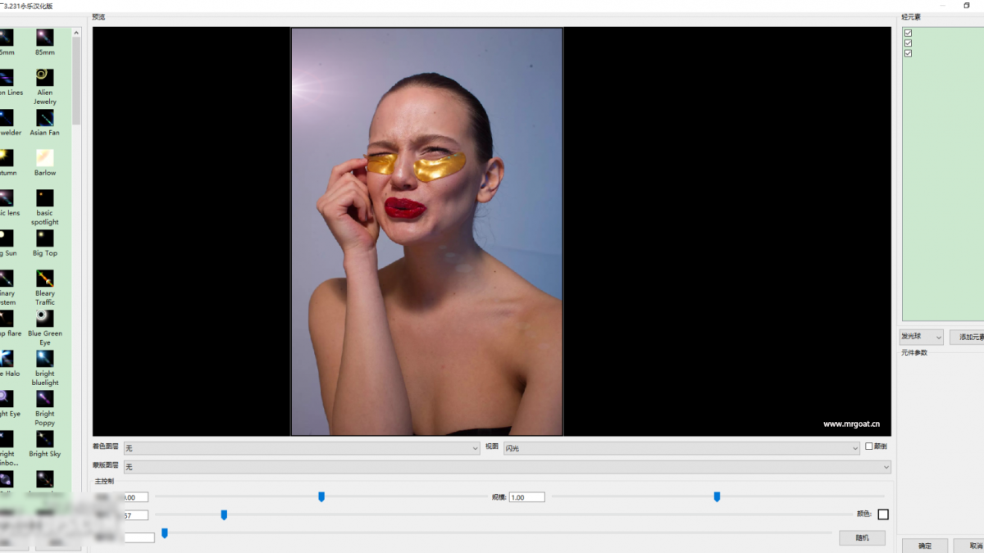Screen dimensions: 984x553
Task: Open the 蒙版图层 dropdown
Action: coord(506,467)
